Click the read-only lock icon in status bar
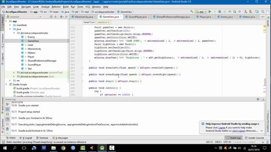Viewport: 271px width, 152px height. point(263,142)
